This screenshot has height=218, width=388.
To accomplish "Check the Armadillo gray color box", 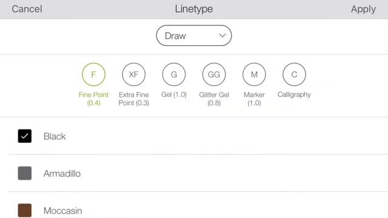I will click(x=25, y=173).
